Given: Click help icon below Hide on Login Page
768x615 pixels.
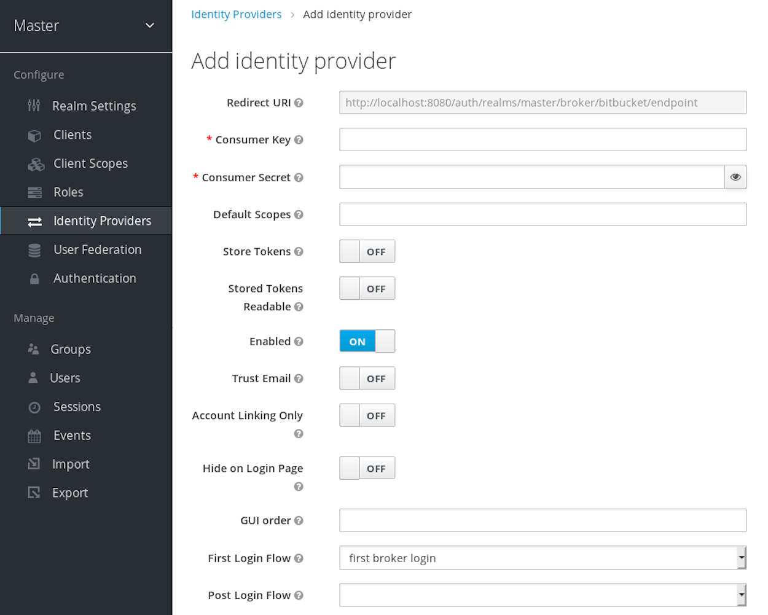Looking at the screenshot, I should 299,487.
